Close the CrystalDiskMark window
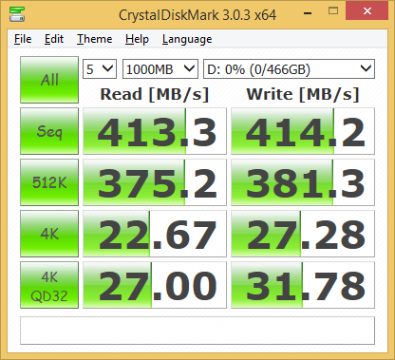 (367, 11)
